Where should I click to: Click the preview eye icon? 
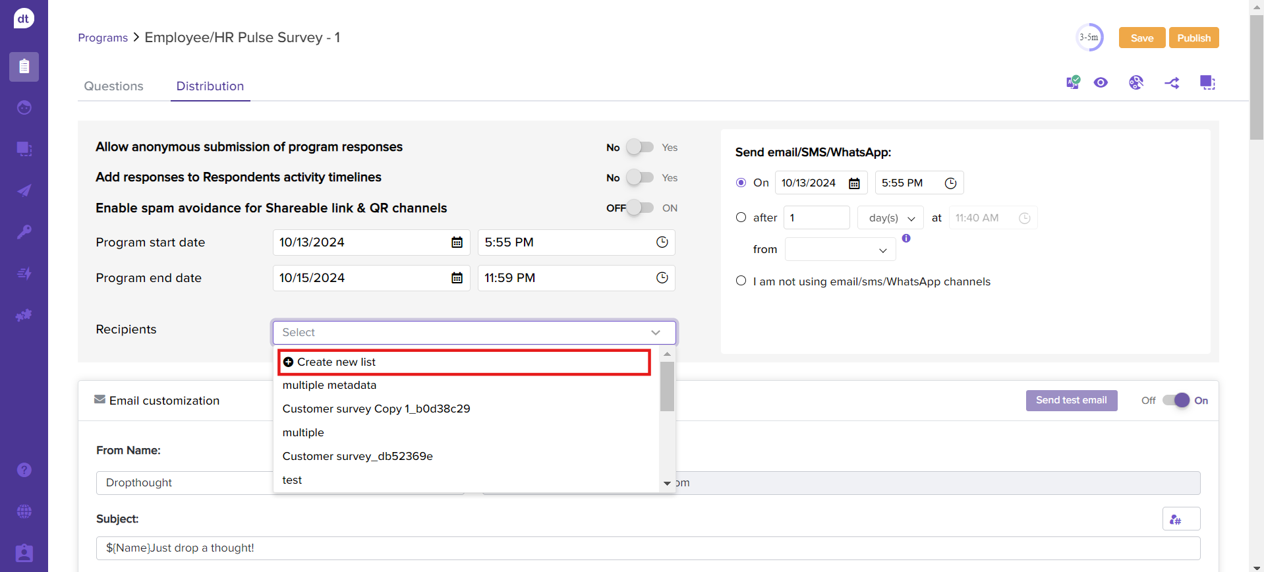click(x=1100, y=82)
